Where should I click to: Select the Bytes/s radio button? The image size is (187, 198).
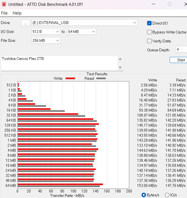(x=144, y=195)
